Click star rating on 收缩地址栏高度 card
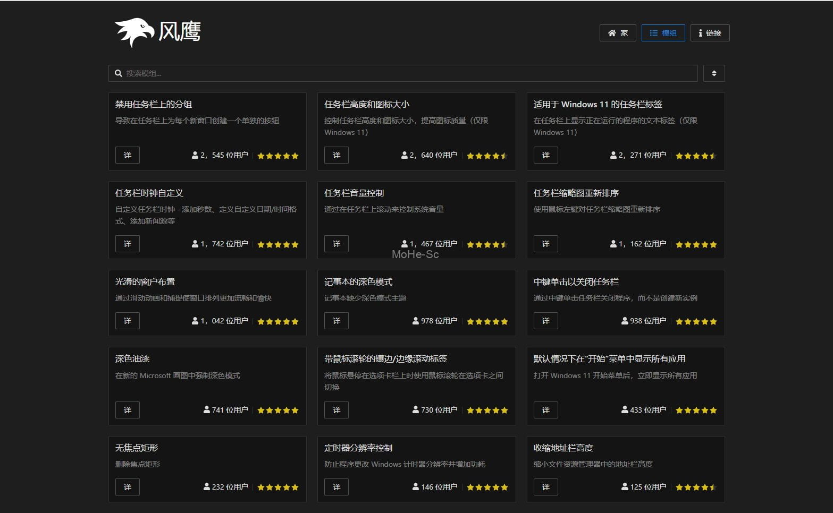The width and height of the screenshot is (833, 513). tap(696, 487)
